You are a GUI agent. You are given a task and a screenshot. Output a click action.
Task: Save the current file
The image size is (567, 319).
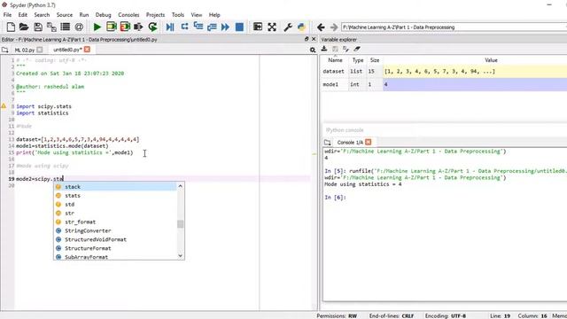(38, 27)
